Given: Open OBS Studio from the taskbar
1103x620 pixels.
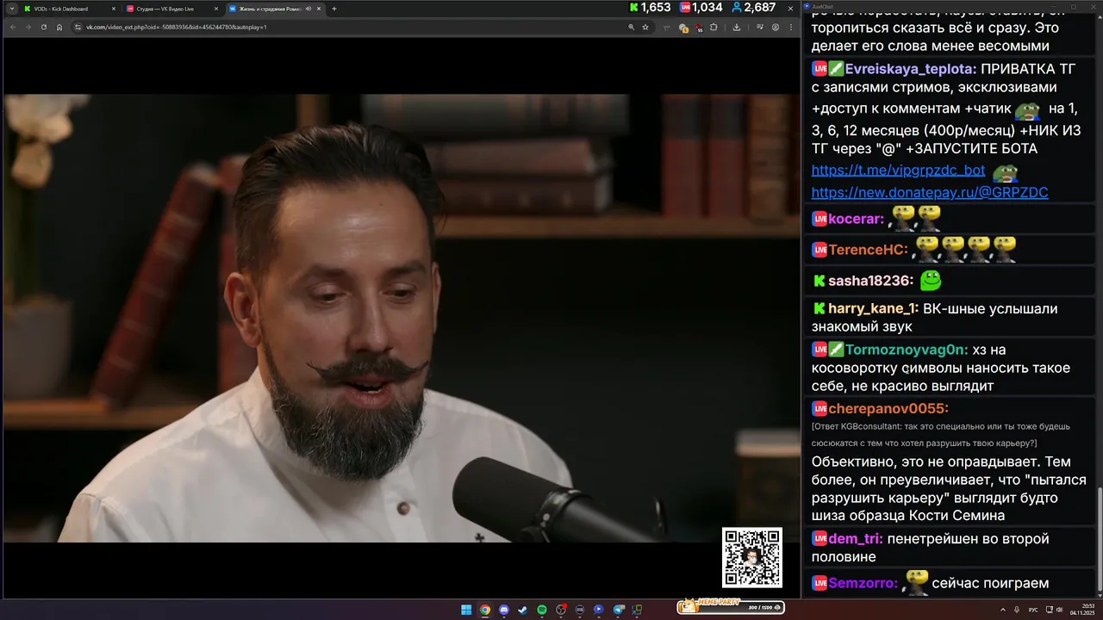Looking at the screenshot, I should (561, 610).
